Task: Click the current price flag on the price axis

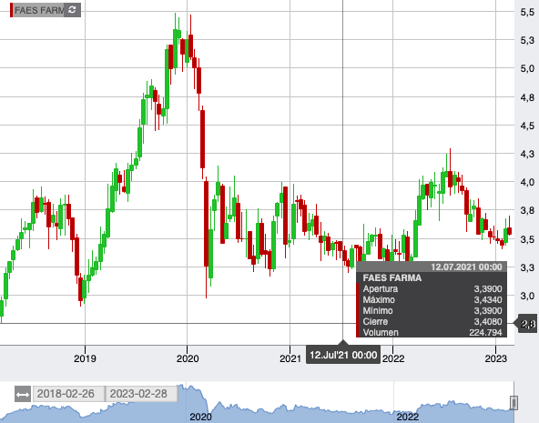Action: 527,324
